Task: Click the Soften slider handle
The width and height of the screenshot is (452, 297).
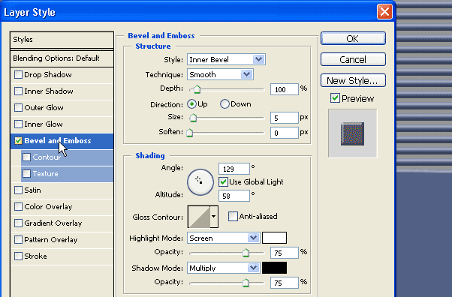Action: click(190, 133)
